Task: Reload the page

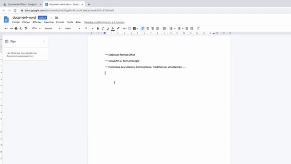Action: (15, 10)
